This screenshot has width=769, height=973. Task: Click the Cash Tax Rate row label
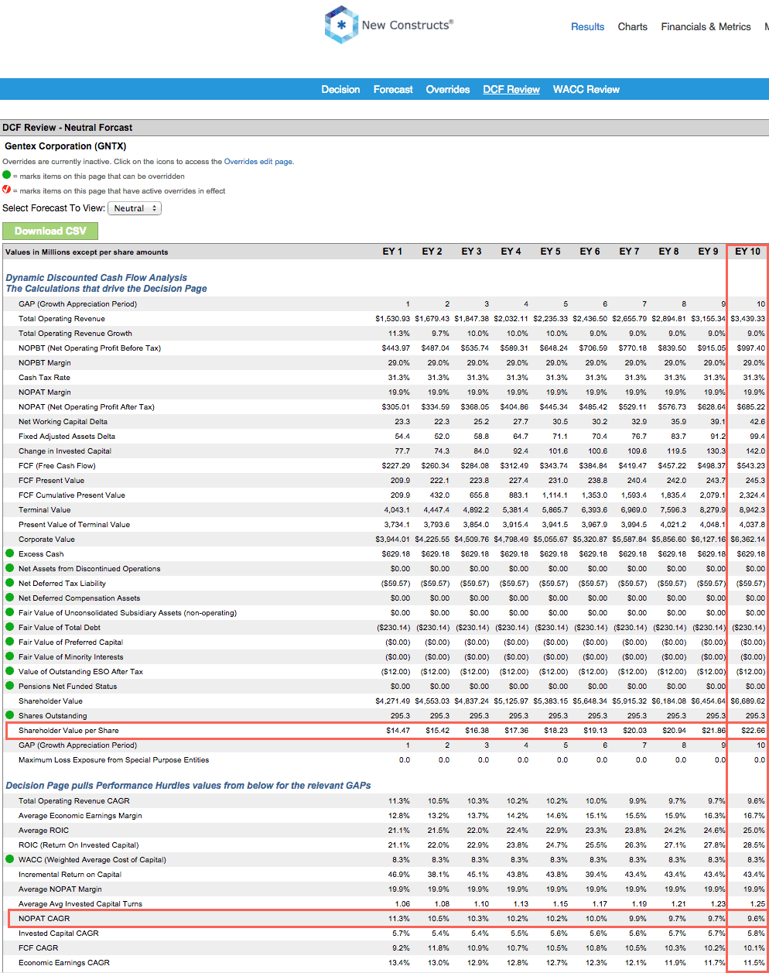click(x=44, y=377)
